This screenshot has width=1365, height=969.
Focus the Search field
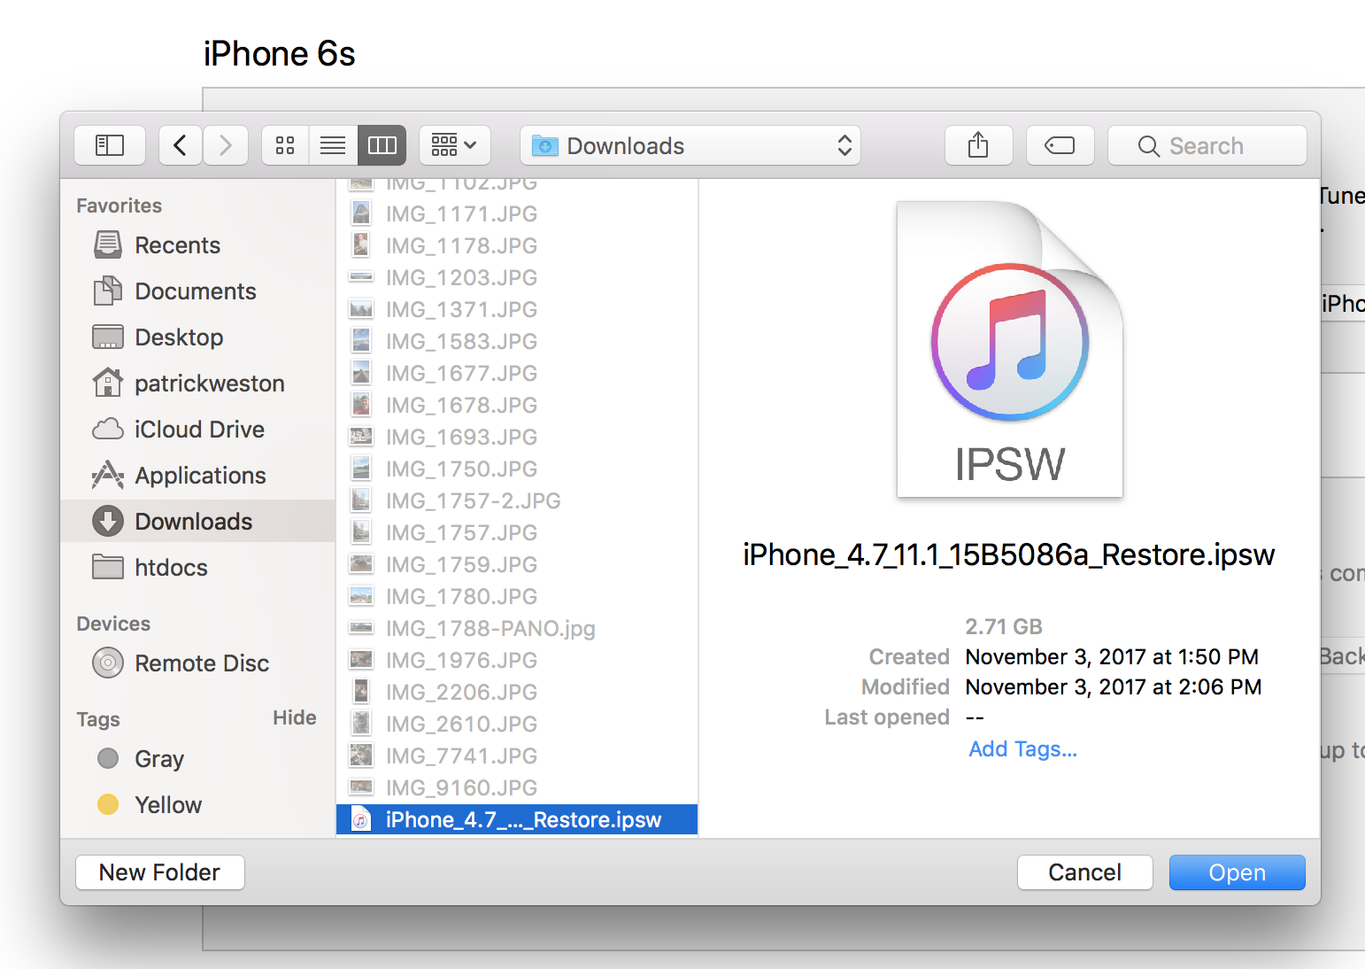1207,145
